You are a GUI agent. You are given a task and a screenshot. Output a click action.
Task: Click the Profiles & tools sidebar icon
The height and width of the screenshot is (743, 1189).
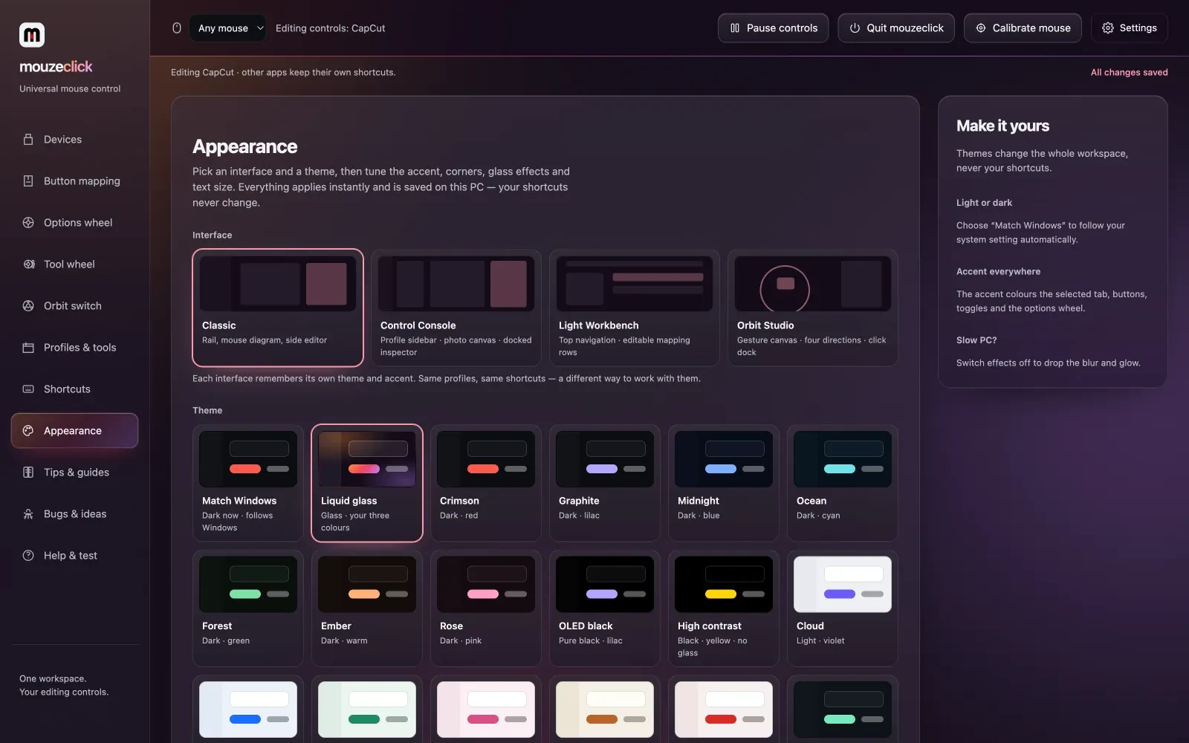(x=28, y=348)
